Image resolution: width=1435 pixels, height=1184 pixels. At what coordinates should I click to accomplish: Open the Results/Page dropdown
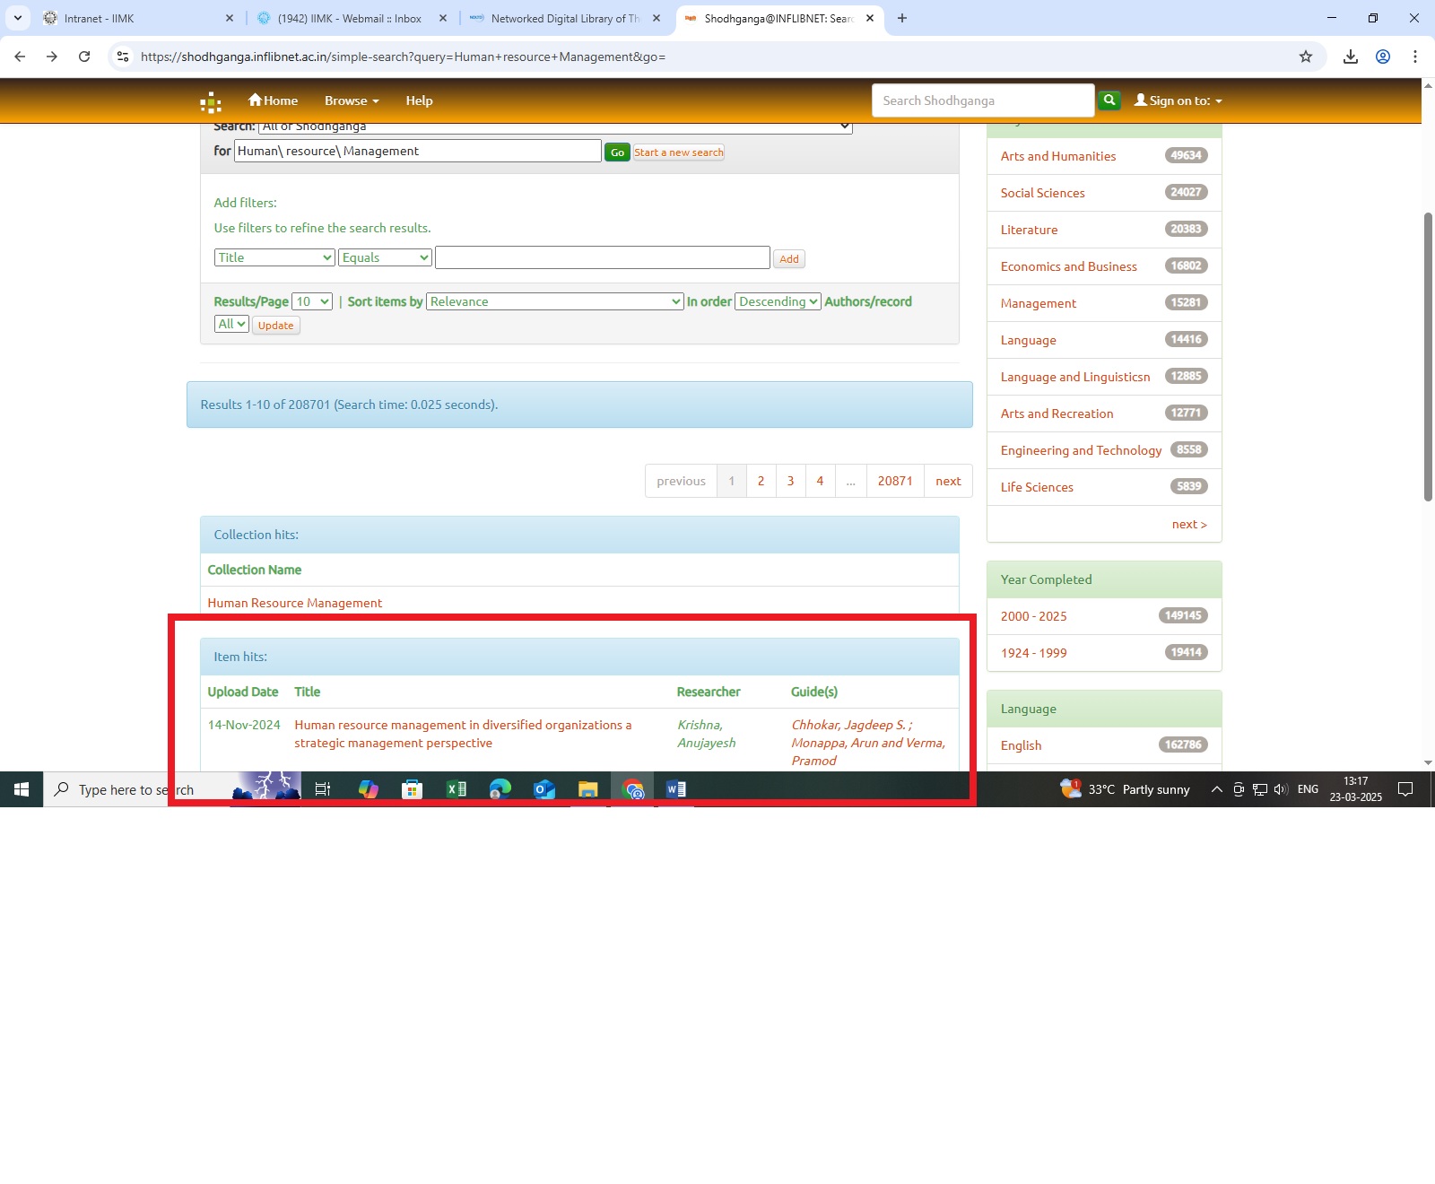click(312, 301)
